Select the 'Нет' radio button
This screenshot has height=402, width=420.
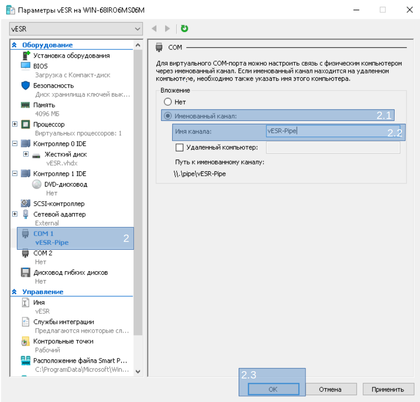coord(168,102)
